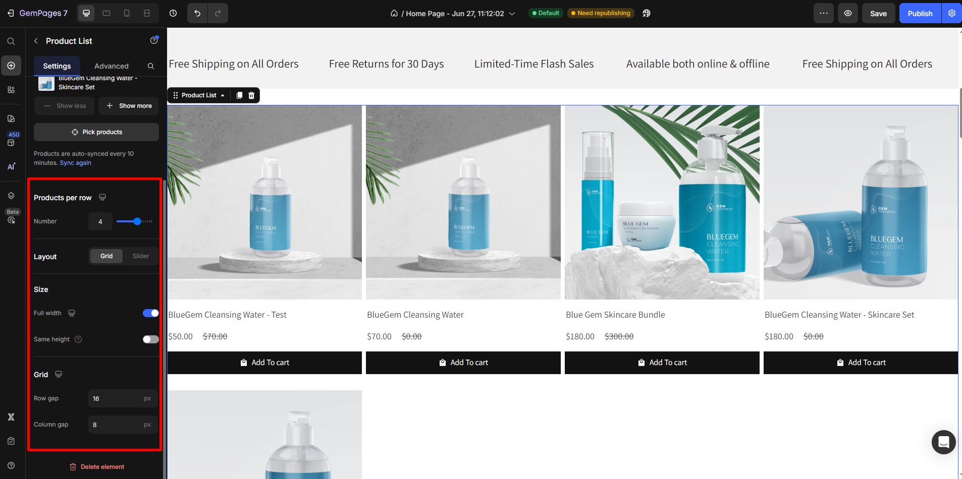Open the AI sidebar icon

[x=11, y=166]
